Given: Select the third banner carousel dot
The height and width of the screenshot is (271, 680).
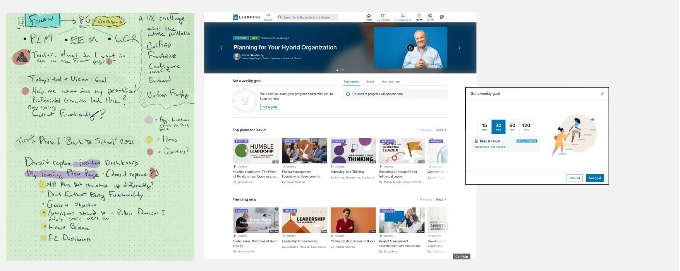Looking at the screenshot, I should 343,70.
